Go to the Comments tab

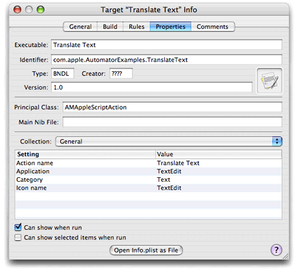point(212,27)
